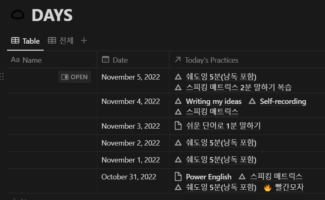Open the Date column header menu

coord(133,60)
